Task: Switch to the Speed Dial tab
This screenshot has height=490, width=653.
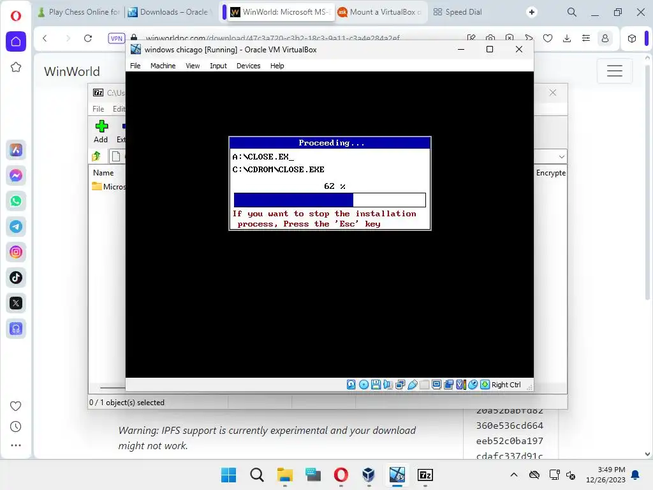Action: pyautogui.click(x=457, y=12)
